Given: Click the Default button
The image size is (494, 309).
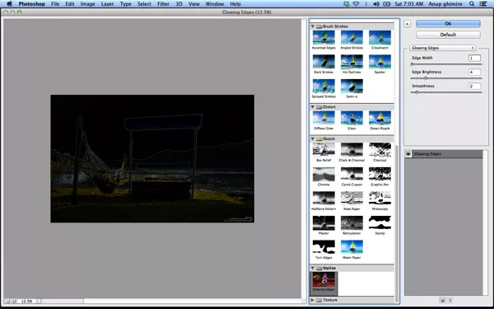Looking at the screenshot, I should (x=448, y=35).
